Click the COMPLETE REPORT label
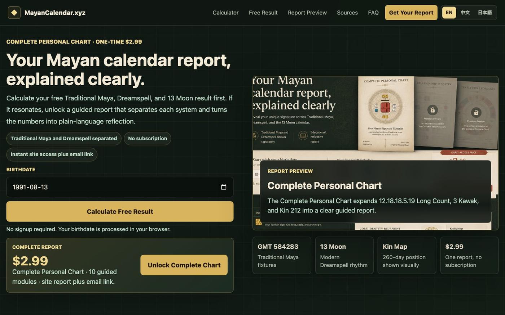 coord(37,247)
